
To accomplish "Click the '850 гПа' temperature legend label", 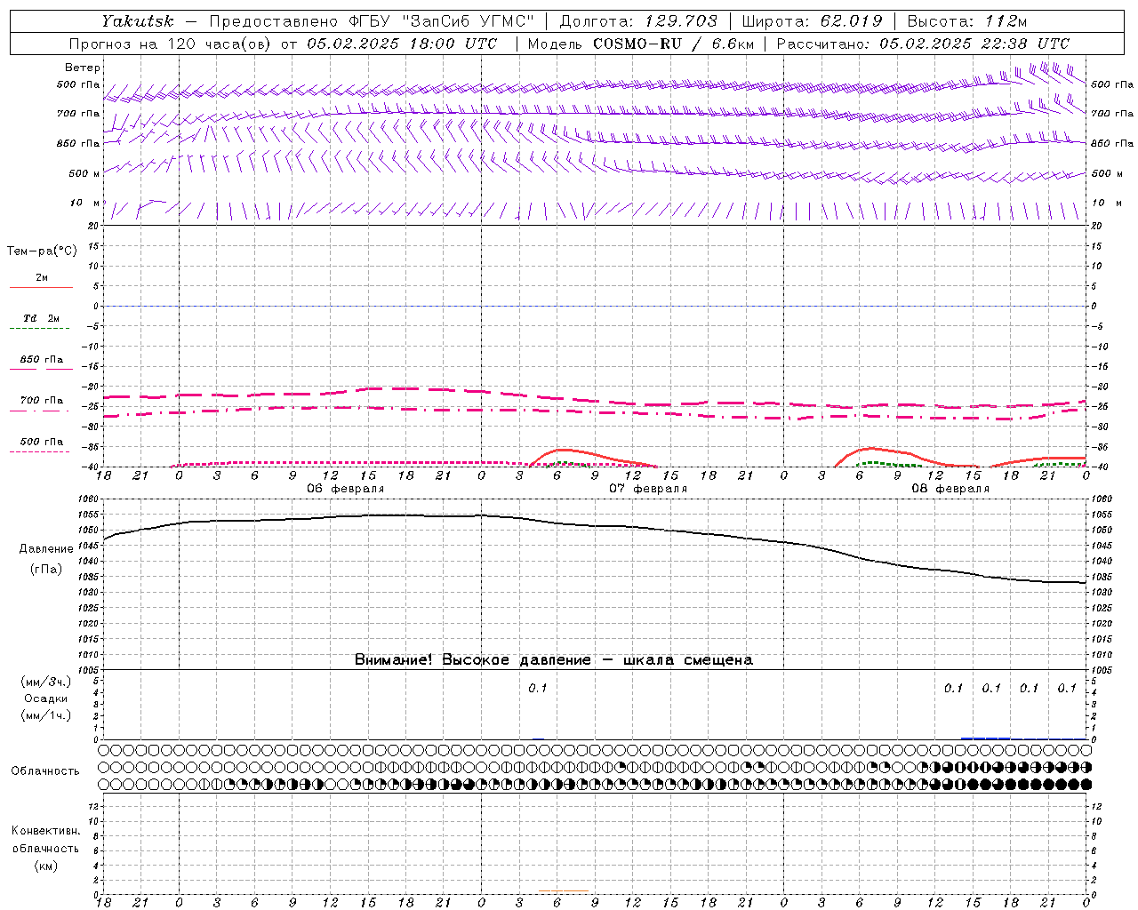I will coord(42,360).
